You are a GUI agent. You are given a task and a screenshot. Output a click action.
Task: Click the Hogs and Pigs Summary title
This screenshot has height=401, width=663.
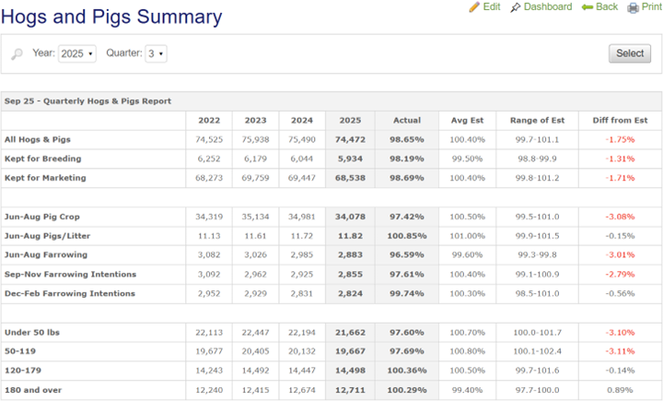click(x=111, y=17)
